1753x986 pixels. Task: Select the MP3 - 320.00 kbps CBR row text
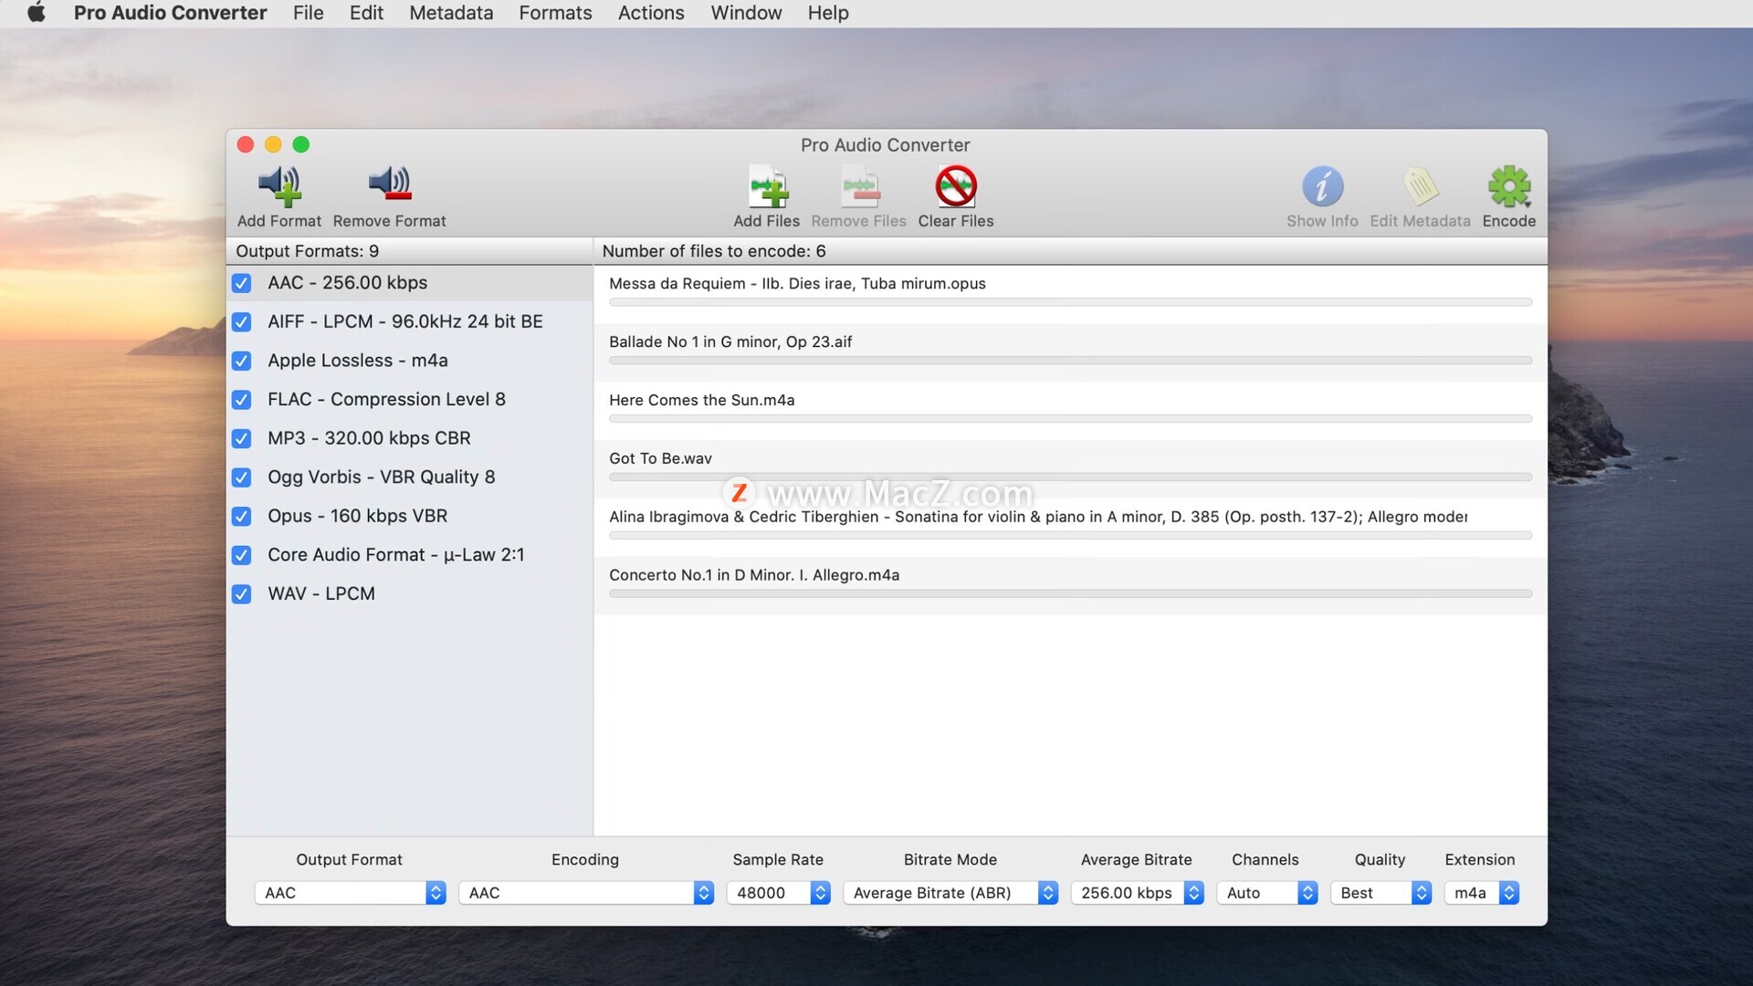(370, 438)
